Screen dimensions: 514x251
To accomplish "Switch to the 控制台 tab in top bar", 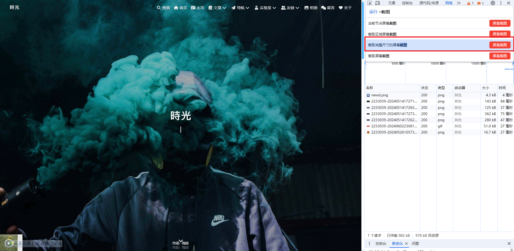I will coord(407,3).
